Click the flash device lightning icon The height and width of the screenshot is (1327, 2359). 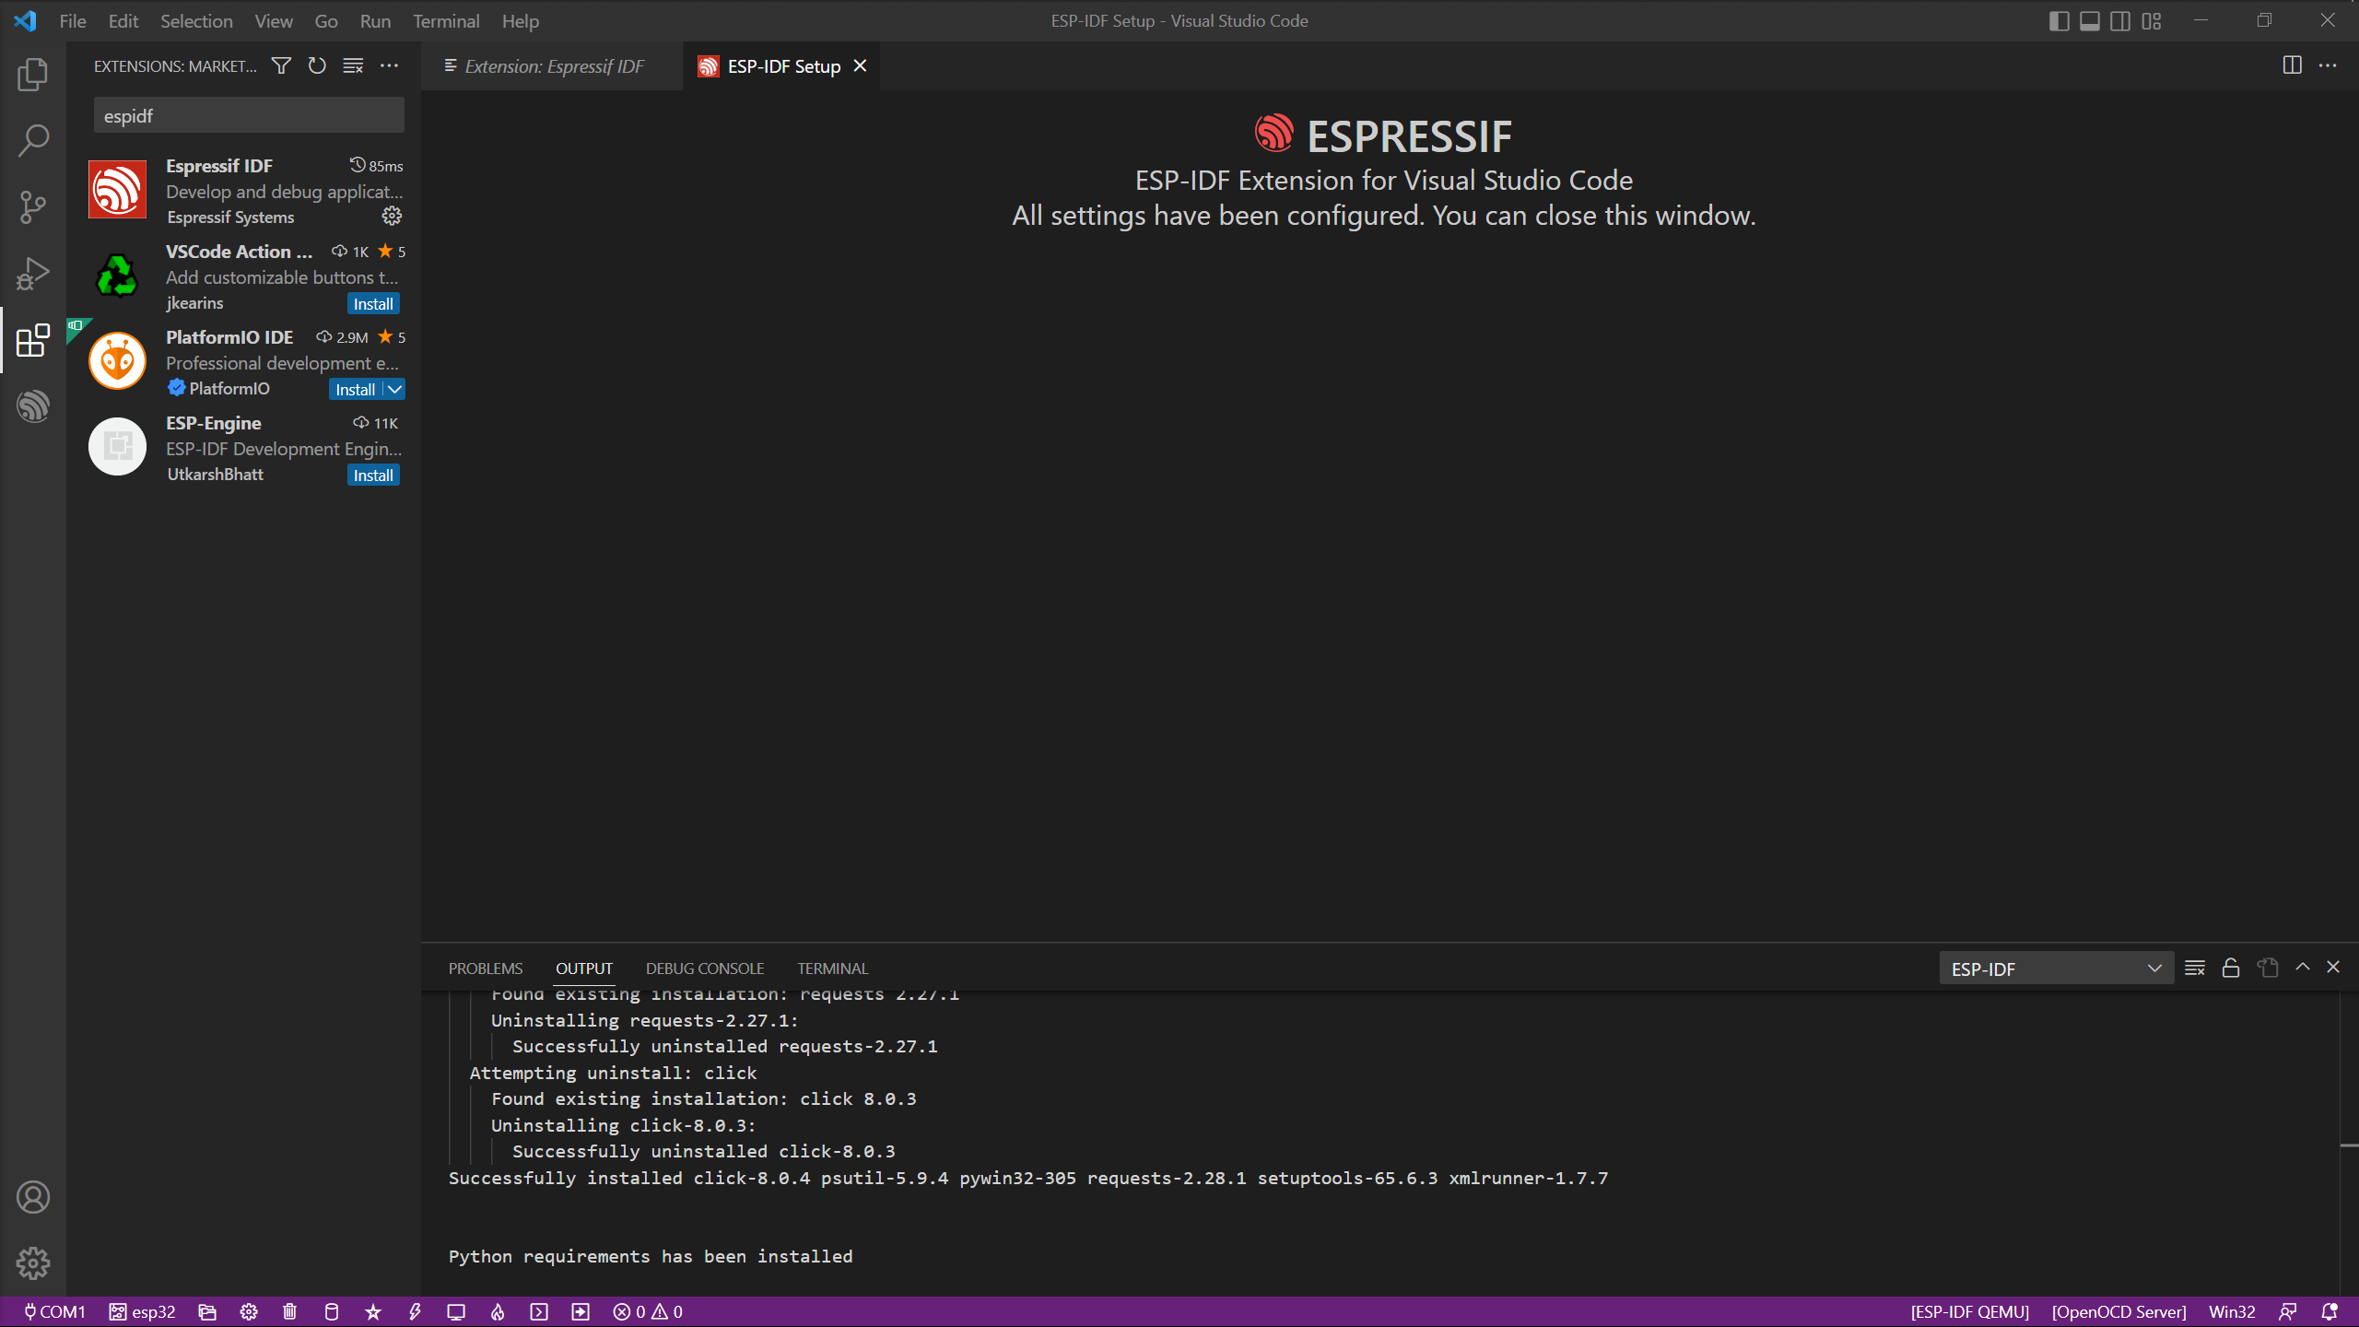(x=415, y=1311)
